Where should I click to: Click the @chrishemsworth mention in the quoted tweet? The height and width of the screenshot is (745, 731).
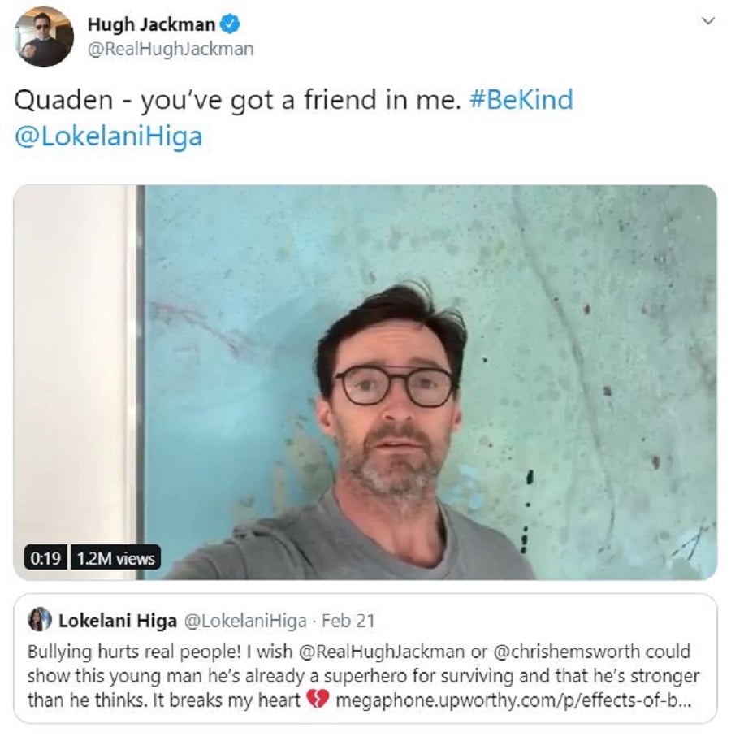click(x=567, y=652)
